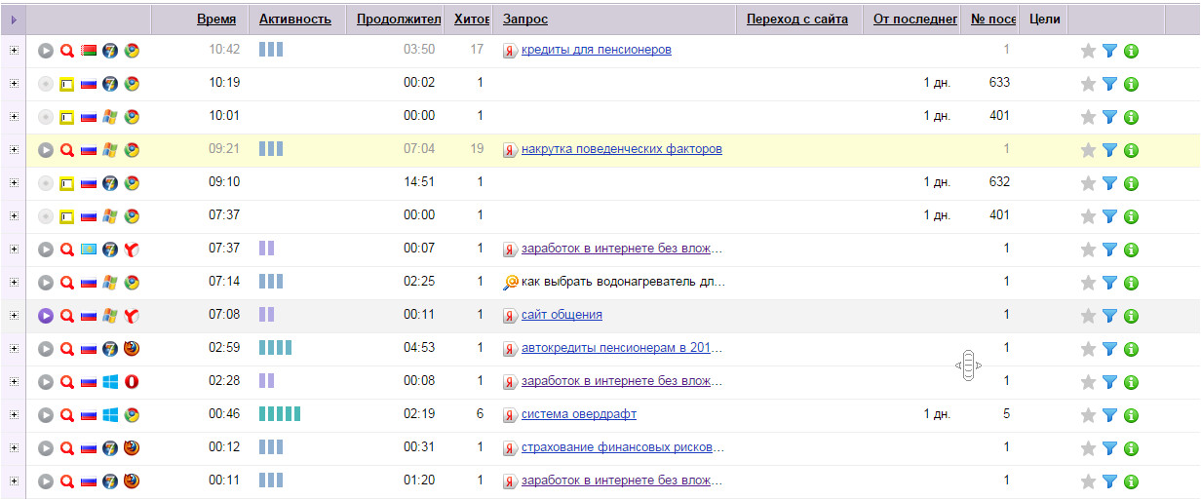Click the funnel filter icon in the 00:46 row

(1110, 415)
